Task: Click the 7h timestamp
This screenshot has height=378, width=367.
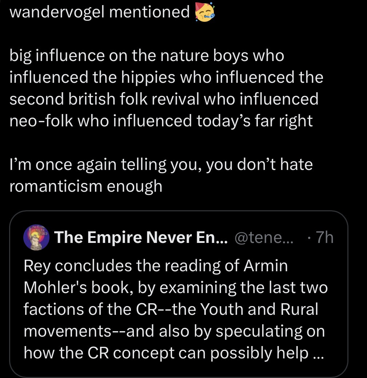Action: 324,238
